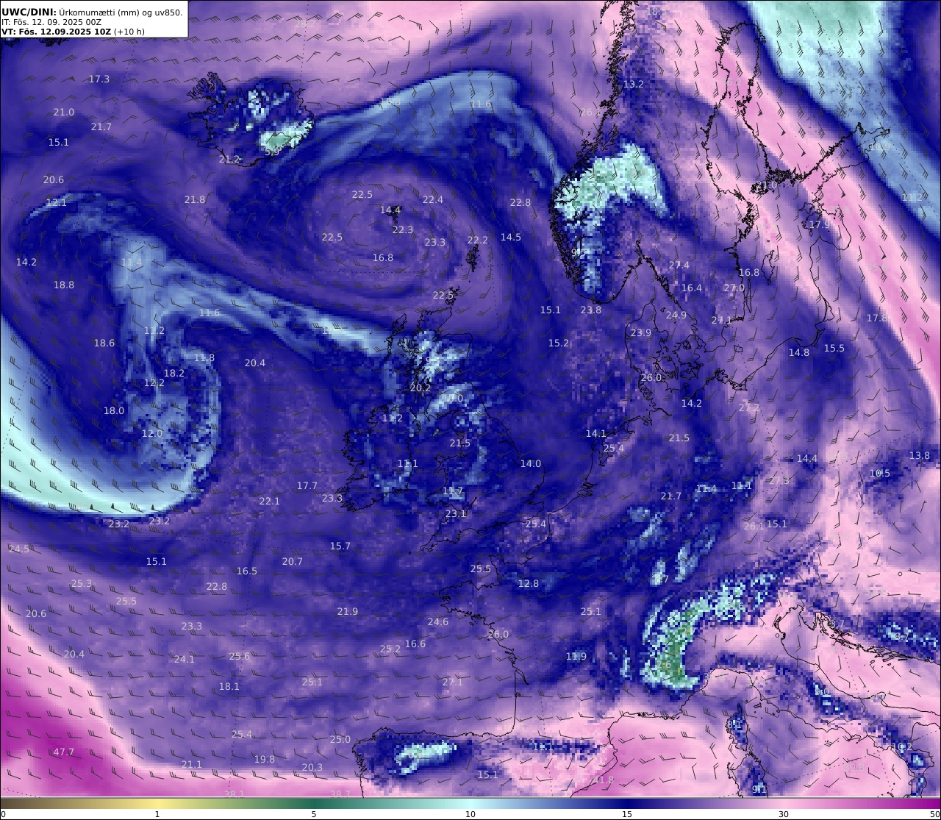
Task: Click the color scale tick label 5
Action: (314, 814)
